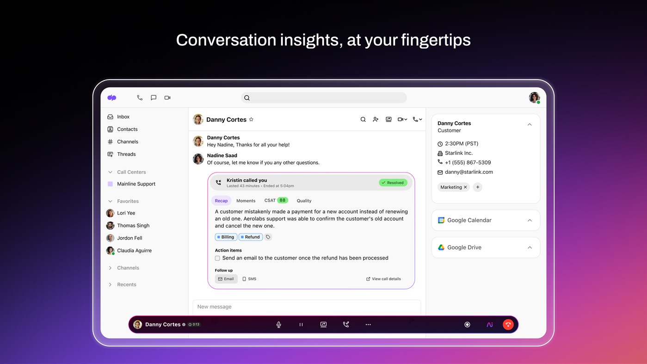The image size is (647, 364).
Task: End the call with Danny Cortes
Action: (508, 324)
